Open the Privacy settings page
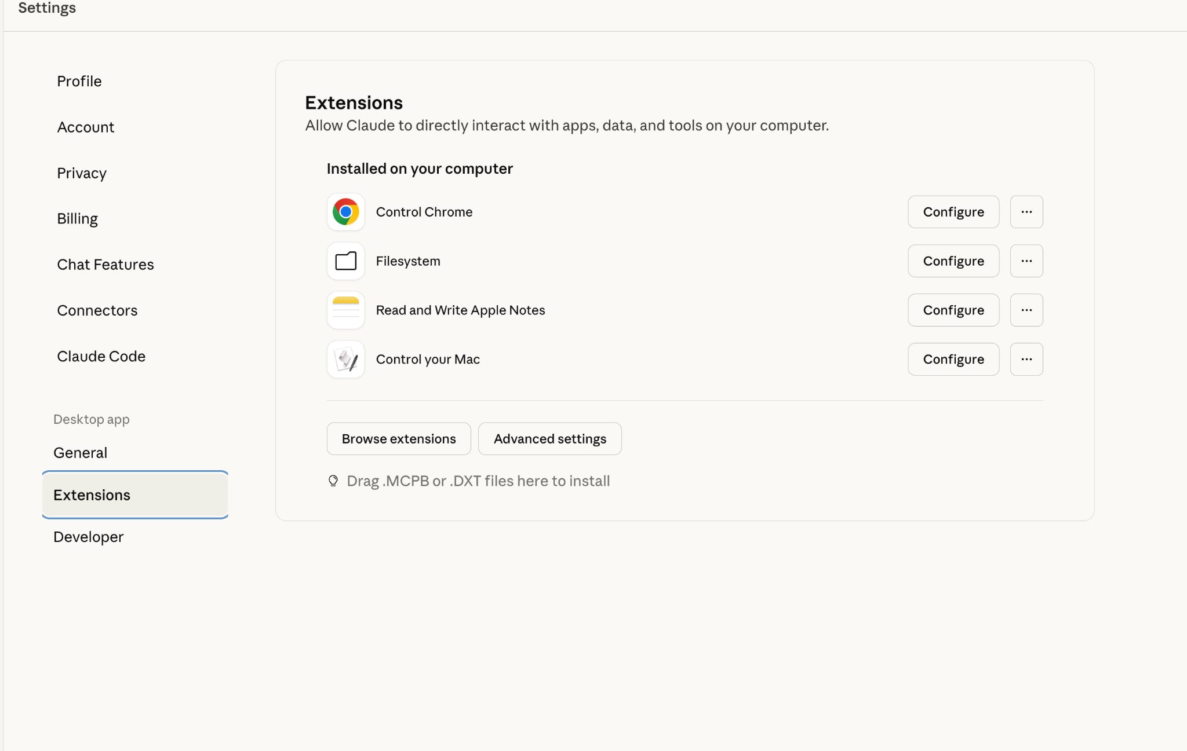This screenshot has height=751, width=1187. pos(82,173)
